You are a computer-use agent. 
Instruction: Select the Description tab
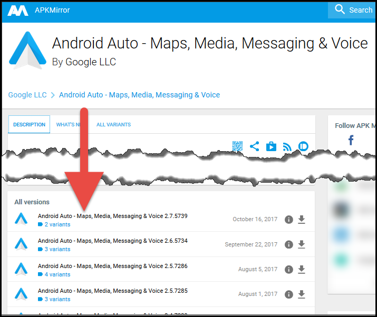tap(29, 124)
